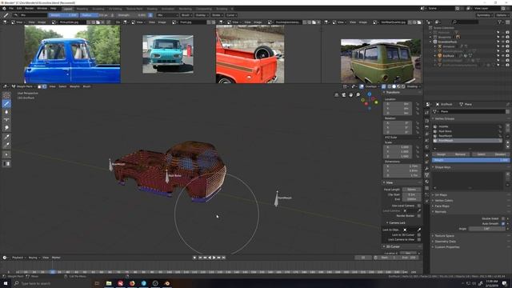Select the Draw weight paint tool
Image resolution: width=512 pixels, height=288 pixels.
pyautogui.click(x=6, y=103)
